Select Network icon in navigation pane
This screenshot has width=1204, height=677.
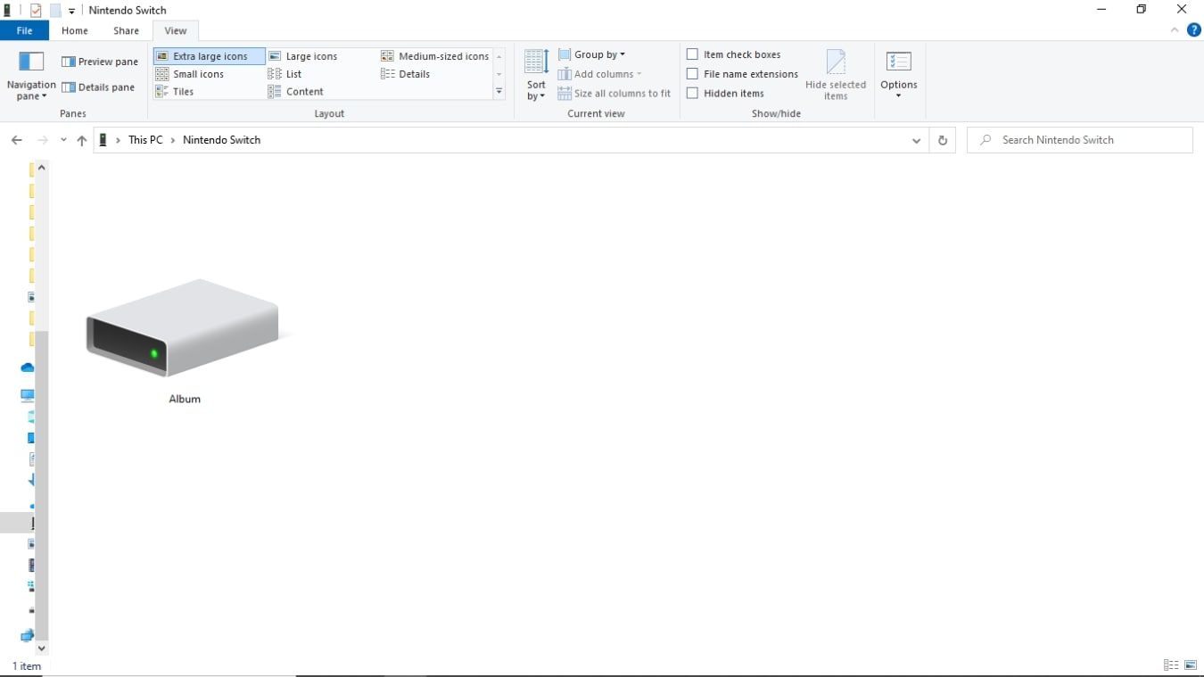pyautogui.click(x=27, y=636)
